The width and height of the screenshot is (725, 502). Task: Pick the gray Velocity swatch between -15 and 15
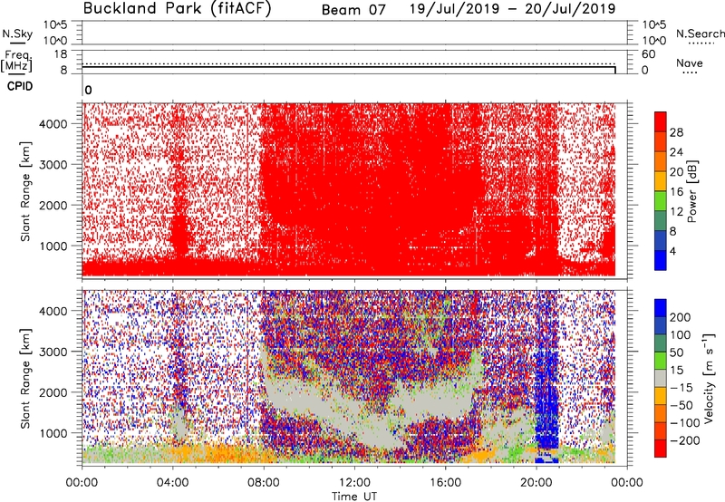(x=661, y=378)
